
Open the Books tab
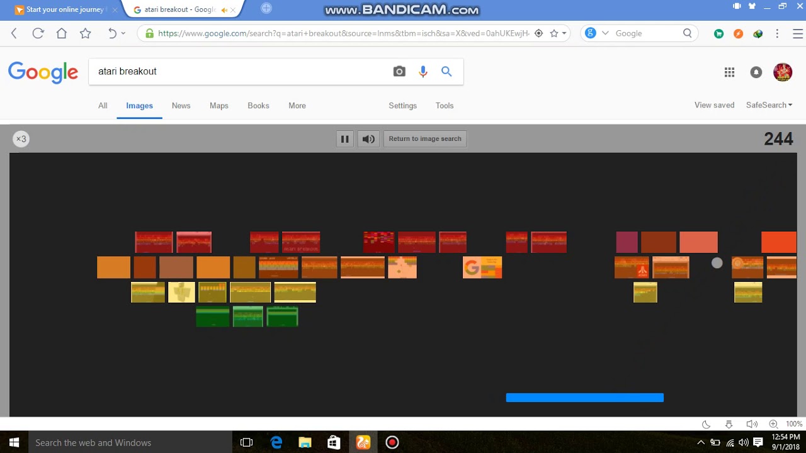258,106
